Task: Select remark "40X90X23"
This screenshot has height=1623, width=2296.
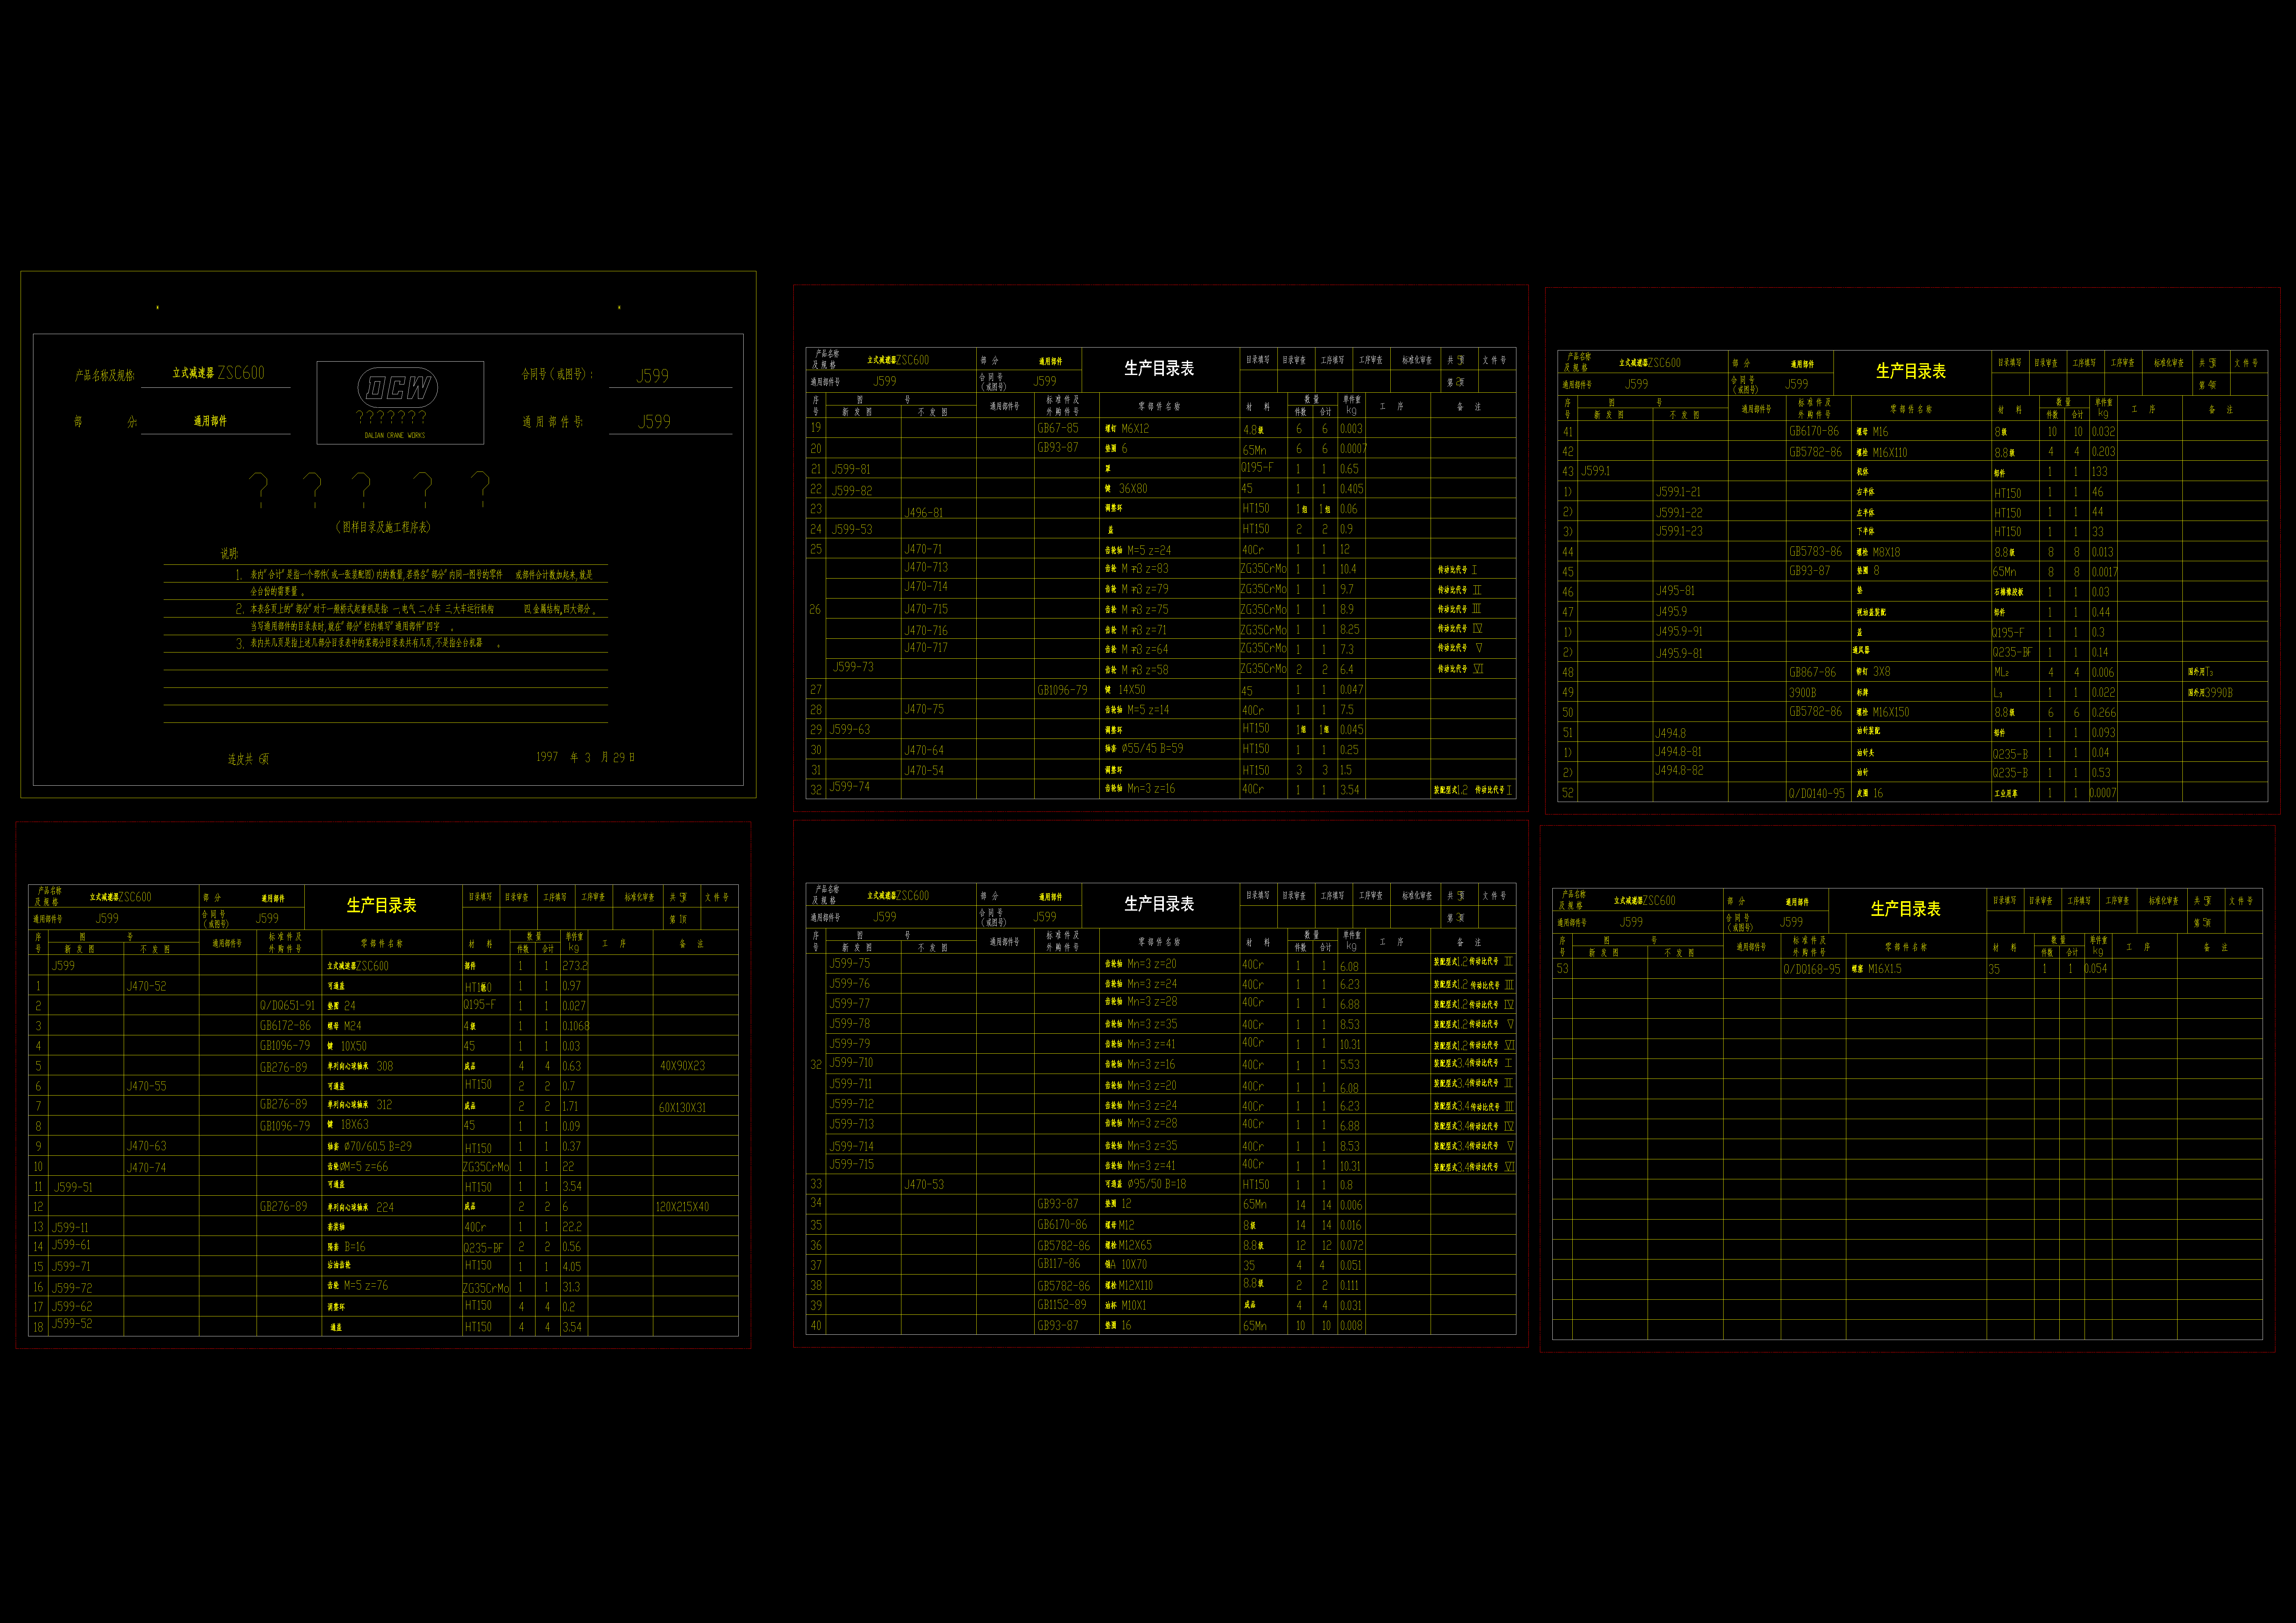Action: [682, 1066]
